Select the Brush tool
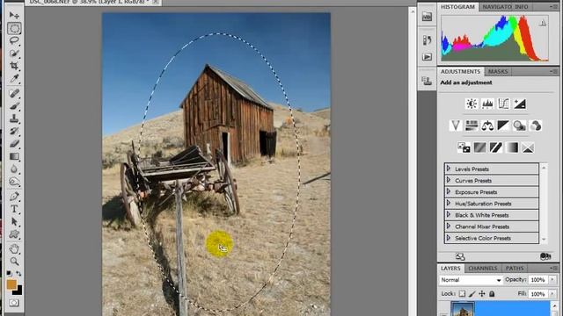The width and height of the screenshot is (563, 316). pyautogui.click(x=14, y=106)
